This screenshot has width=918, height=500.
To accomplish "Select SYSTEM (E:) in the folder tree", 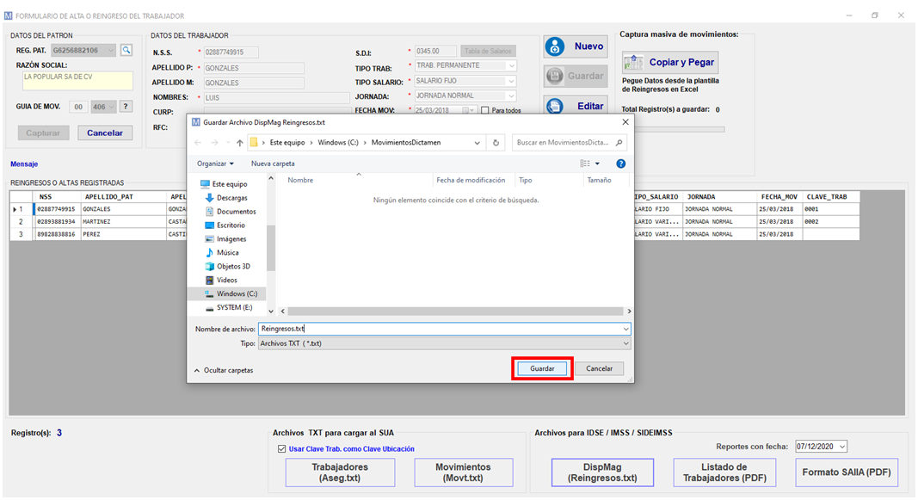I will tap(229, 307).
